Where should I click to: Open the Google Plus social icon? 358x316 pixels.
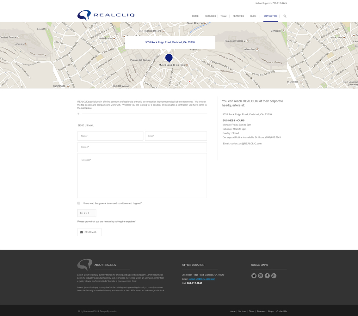coord(274,276)
